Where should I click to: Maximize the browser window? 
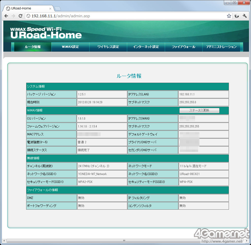tap(234, 3)
